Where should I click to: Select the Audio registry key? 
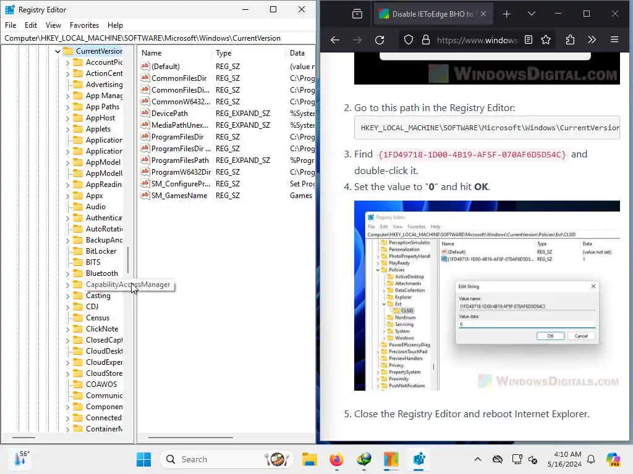click(96, 207)
